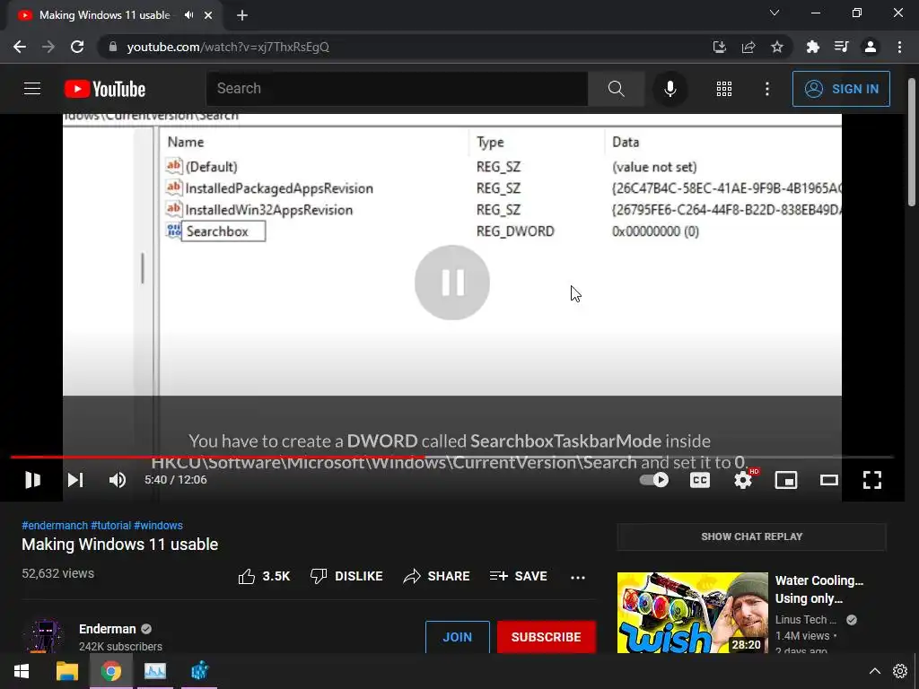Image resolution: width=919 pixels, height=689 pixels.
Task: Click the JOIN button
Action: point(457,637)
